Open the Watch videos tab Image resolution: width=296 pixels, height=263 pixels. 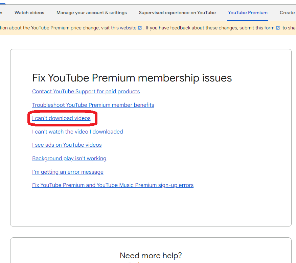pyautogui.click(x=29, y=13)
